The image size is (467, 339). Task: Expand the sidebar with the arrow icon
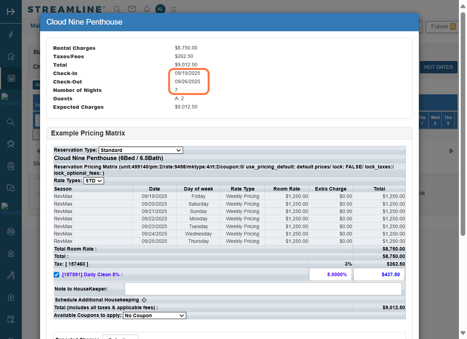pos(11,12)
